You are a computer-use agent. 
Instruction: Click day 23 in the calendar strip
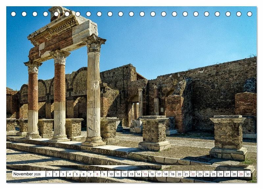(x=200, y=174)
